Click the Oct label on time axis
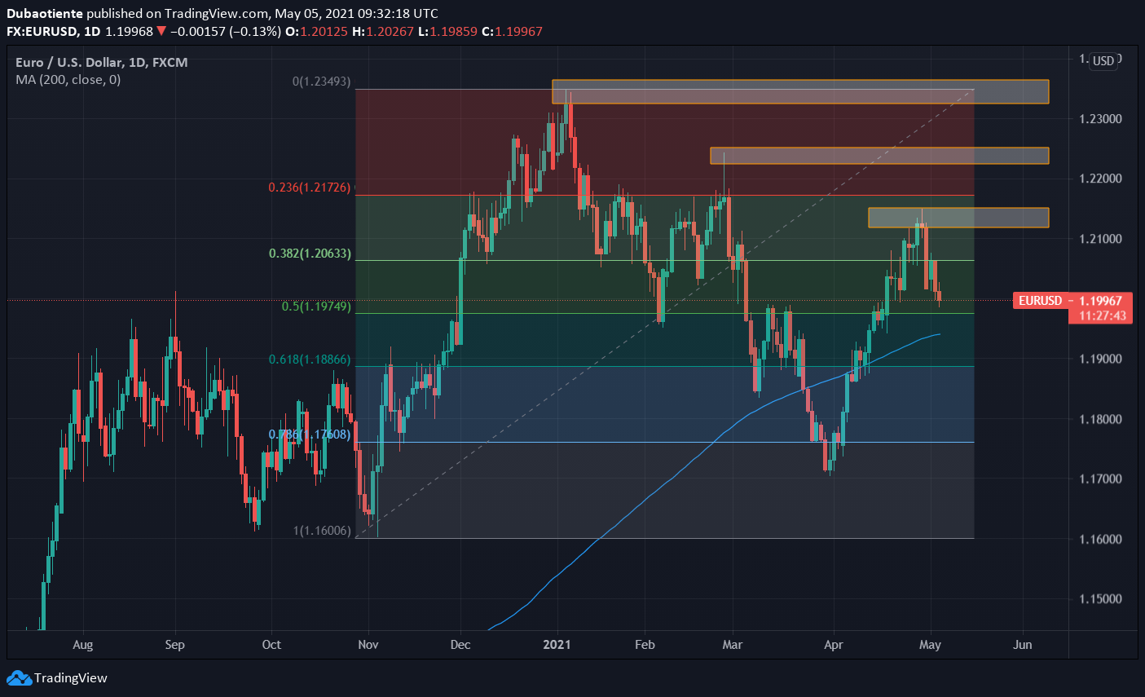This screenshot has height=697, width=1145. pyautogui.click(x=271, y=645)
